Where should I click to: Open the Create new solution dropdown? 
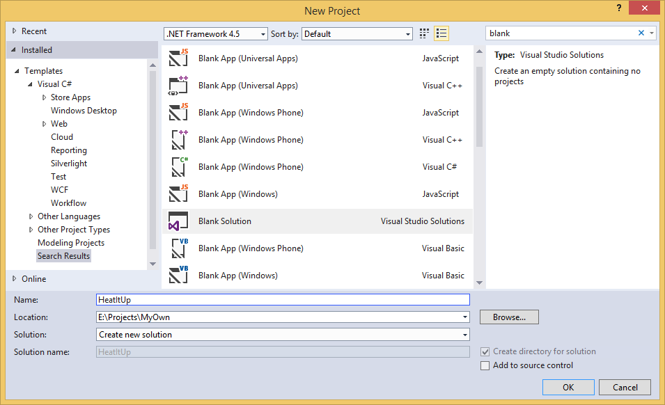283,335
